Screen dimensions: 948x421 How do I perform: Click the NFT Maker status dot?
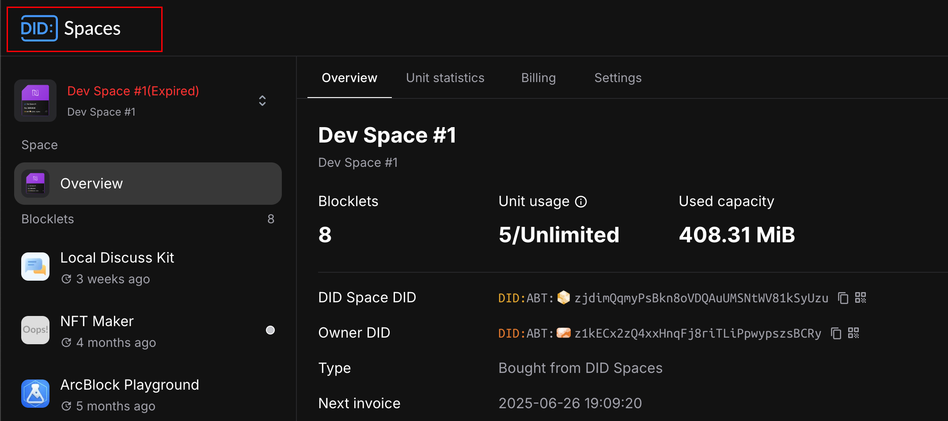[270, 330]
